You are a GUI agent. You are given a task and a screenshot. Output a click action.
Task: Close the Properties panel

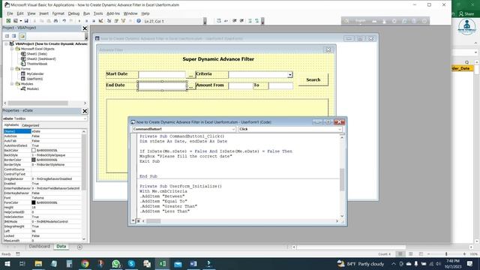[85, 111]
